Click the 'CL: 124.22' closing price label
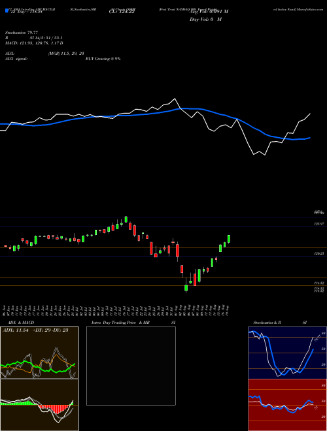Screen dimensions: 327x431 (122, 12)
